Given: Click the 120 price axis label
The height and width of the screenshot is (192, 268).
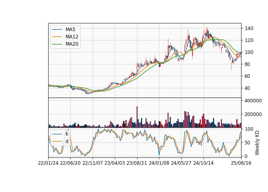Looking at the screenshot, I should pos(249,40).
